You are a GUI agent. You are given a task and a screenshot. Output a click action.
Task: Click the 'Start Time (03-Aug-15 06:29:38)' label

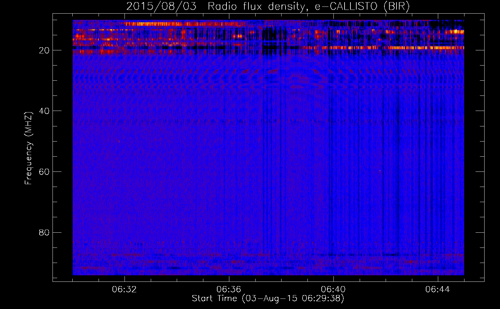(x=268, y=298)
